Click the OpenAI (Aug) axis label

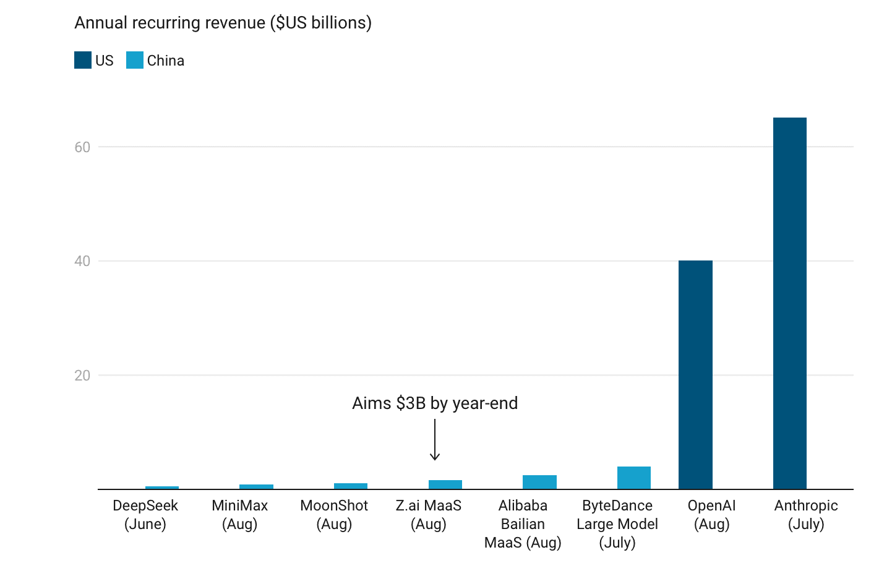coord(712,515)
